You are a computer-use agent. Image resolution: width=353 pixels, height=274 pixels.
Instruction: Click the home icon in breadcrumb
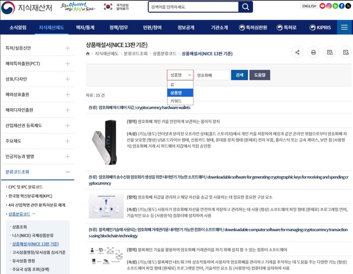[x=88, y=53]
